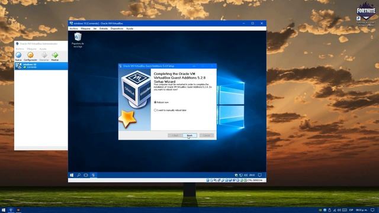Open Máquina menu in VirtualBox Administrador window
Viewport: 379px width, 213px height.
click(x=31, y=49)
